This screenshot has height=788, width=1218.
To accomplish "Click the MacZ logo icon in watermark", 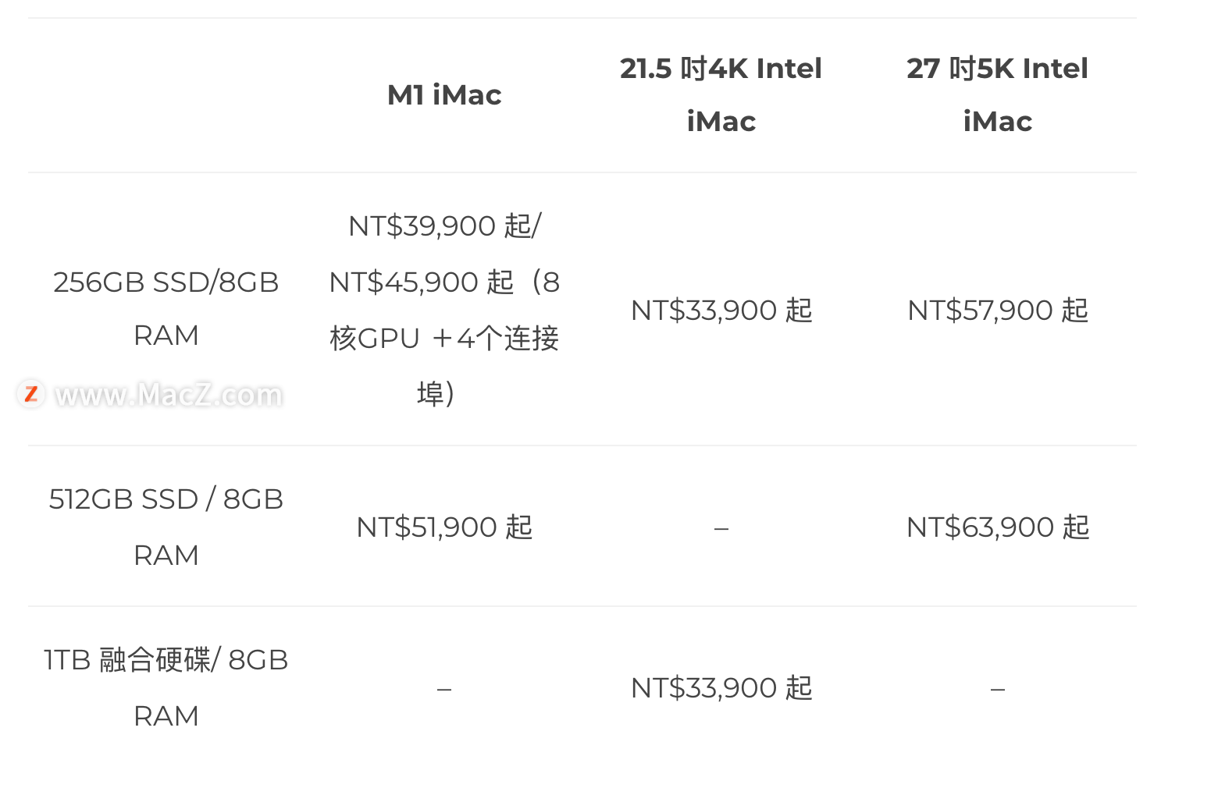I will coord(31,394).
